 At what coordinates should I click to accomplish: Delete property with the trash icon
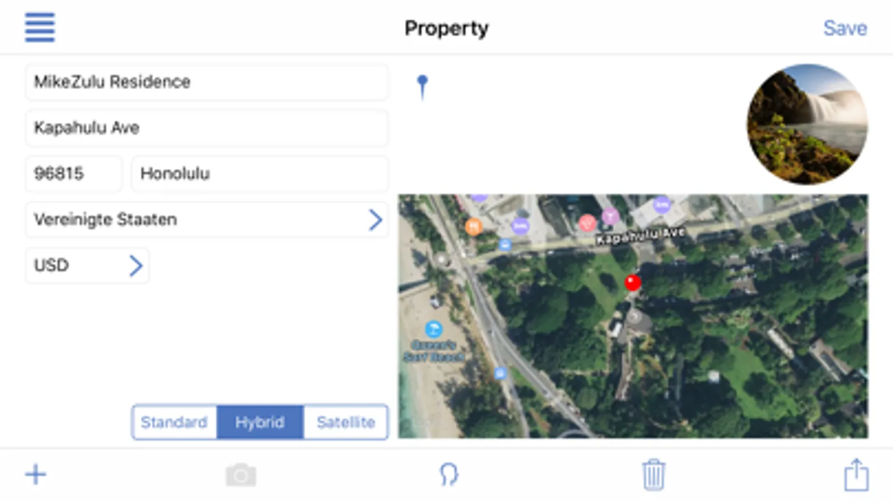coord(653,475)
